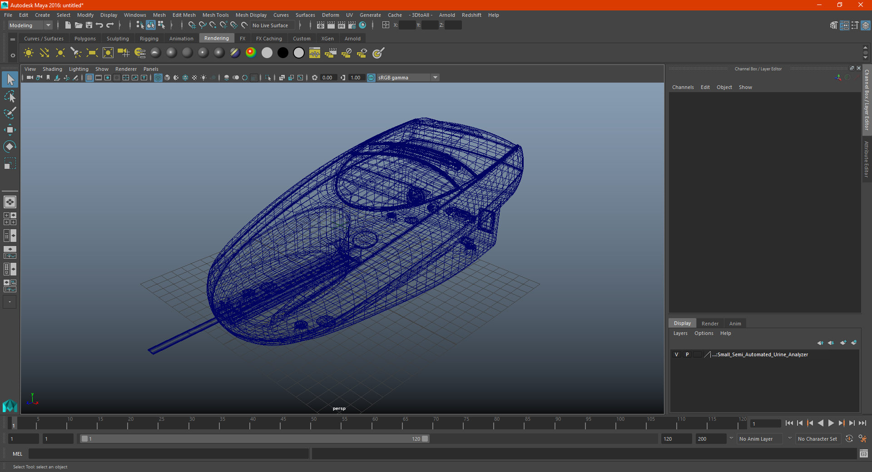Click the new scene icon
The width and height of the screenshot is (872, 472).
[x=68, y=25]
